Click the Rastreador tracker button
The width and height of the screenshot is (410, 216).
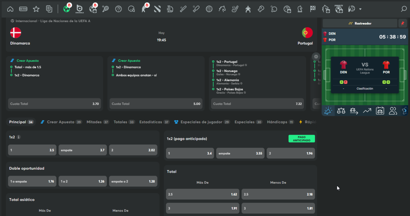[x=360, y=23]
